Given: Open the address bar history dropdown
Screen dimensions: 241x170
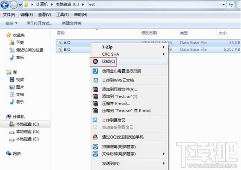Looking at the screenshot, I should point(223,5).
